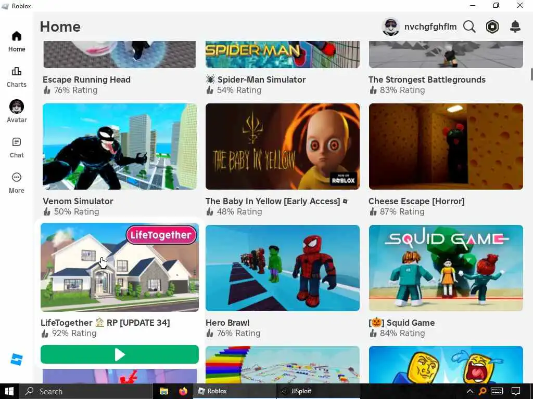The image size is (533, 399).
Task: Open the Hero Brawl thumbnail
Action: [283, 268]
